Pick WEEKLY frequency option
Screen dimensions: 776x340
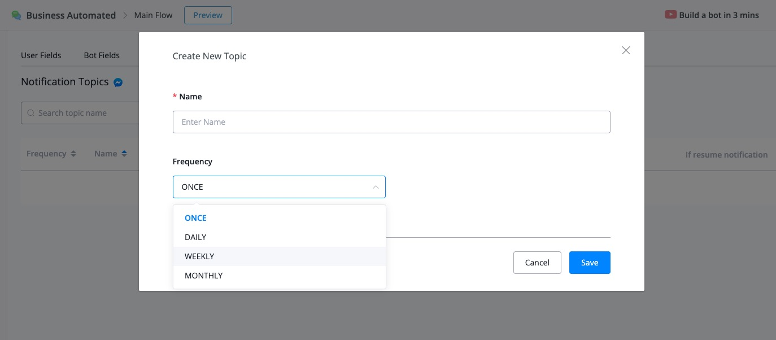pos(280,256)
